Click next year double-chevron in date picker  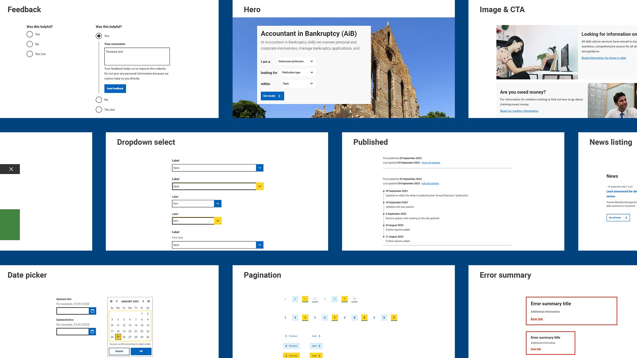[x=148, y=301]
